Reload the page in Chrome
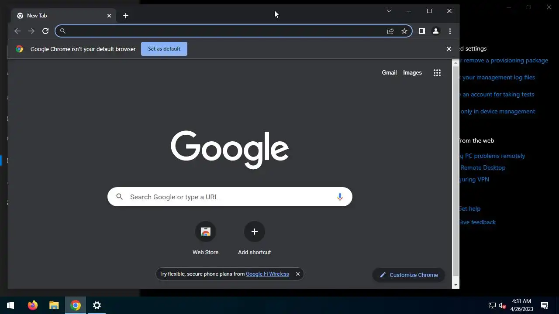The width and height of the screenshot is (559, 314). point(45,31)
